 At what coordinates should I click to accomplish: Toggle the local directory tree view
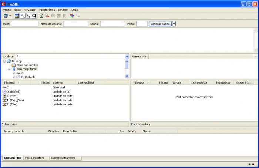23,16
